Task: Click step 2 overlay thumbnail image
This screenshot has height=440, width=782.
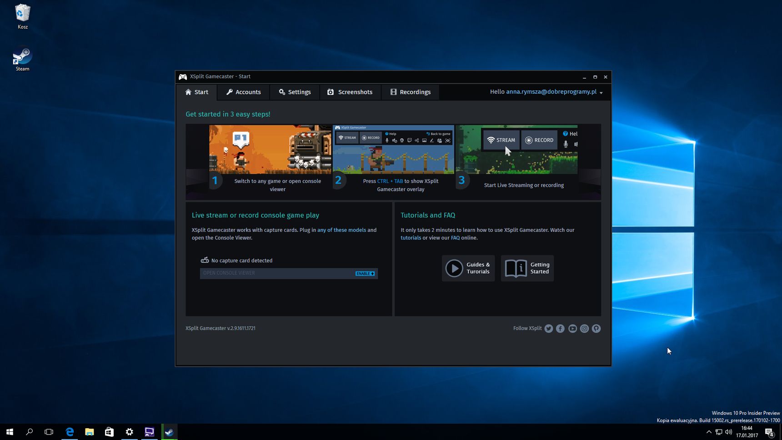Action: click(x=393, y=150)
